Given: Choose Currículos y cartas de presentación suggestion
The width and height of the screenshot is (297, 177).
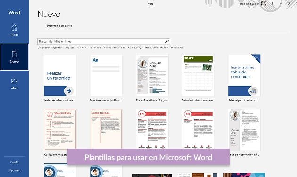Looking at the screenshot, I should [148, 48].
